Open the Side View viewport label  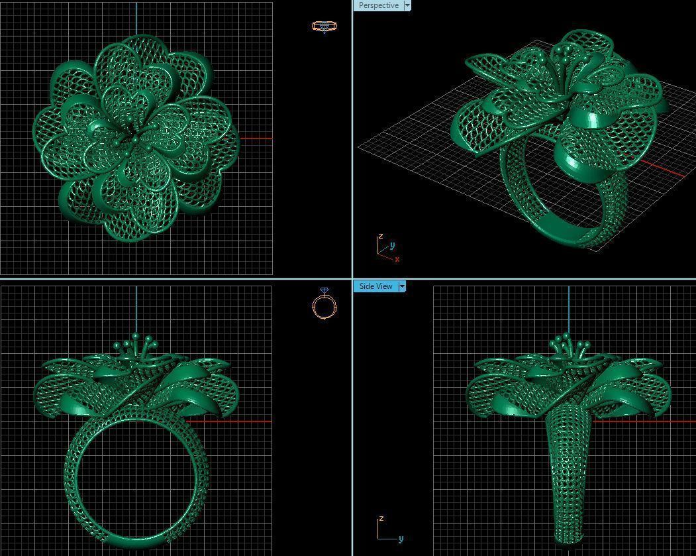coord(375,286)
